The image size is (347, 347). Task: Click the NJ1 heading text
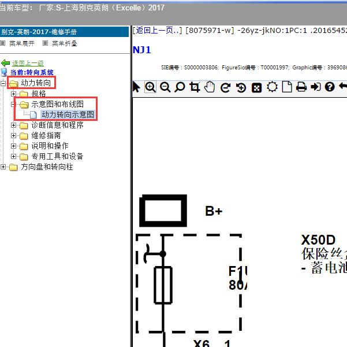(x=142, y=50)
